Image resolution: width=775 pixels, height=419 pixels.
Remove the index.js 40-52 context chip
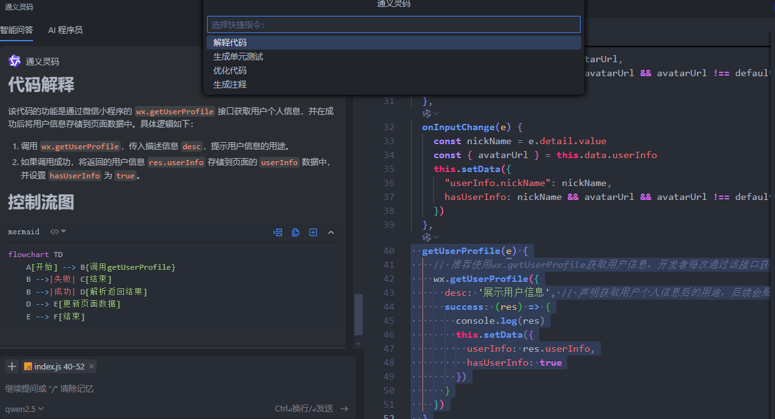(x=91, y=366)
